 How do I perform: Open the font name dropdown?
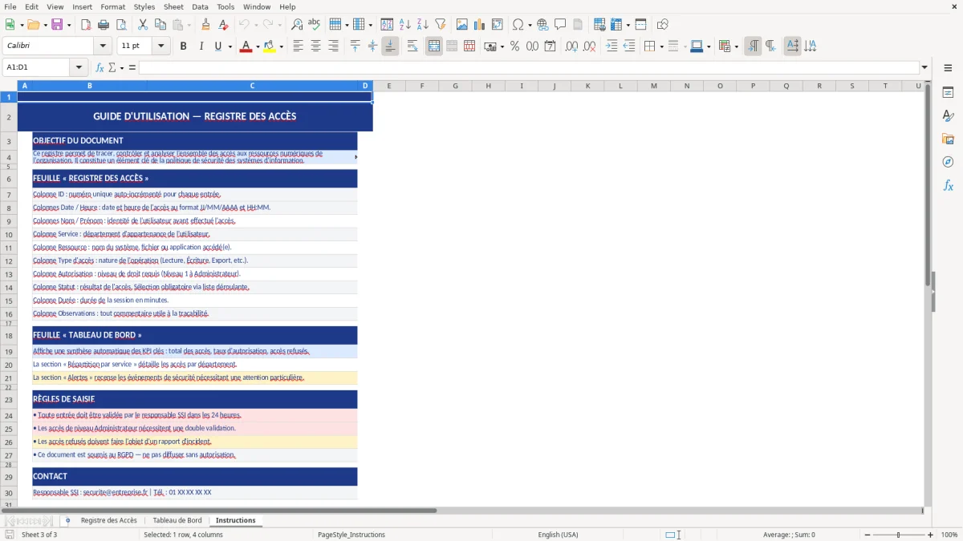point(101,46)
